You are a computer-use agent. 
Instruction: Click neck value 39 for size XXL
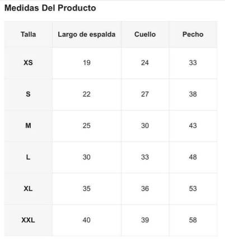(145, 220)
